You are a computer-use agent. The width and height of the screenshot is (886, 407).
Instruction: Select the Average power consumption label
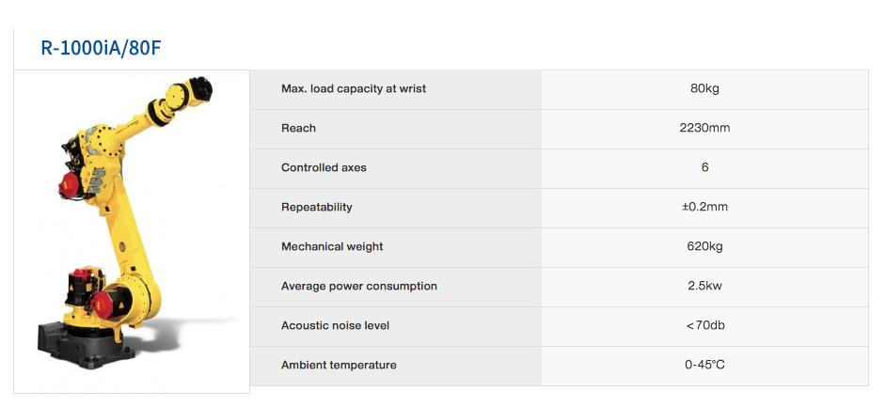359,286
